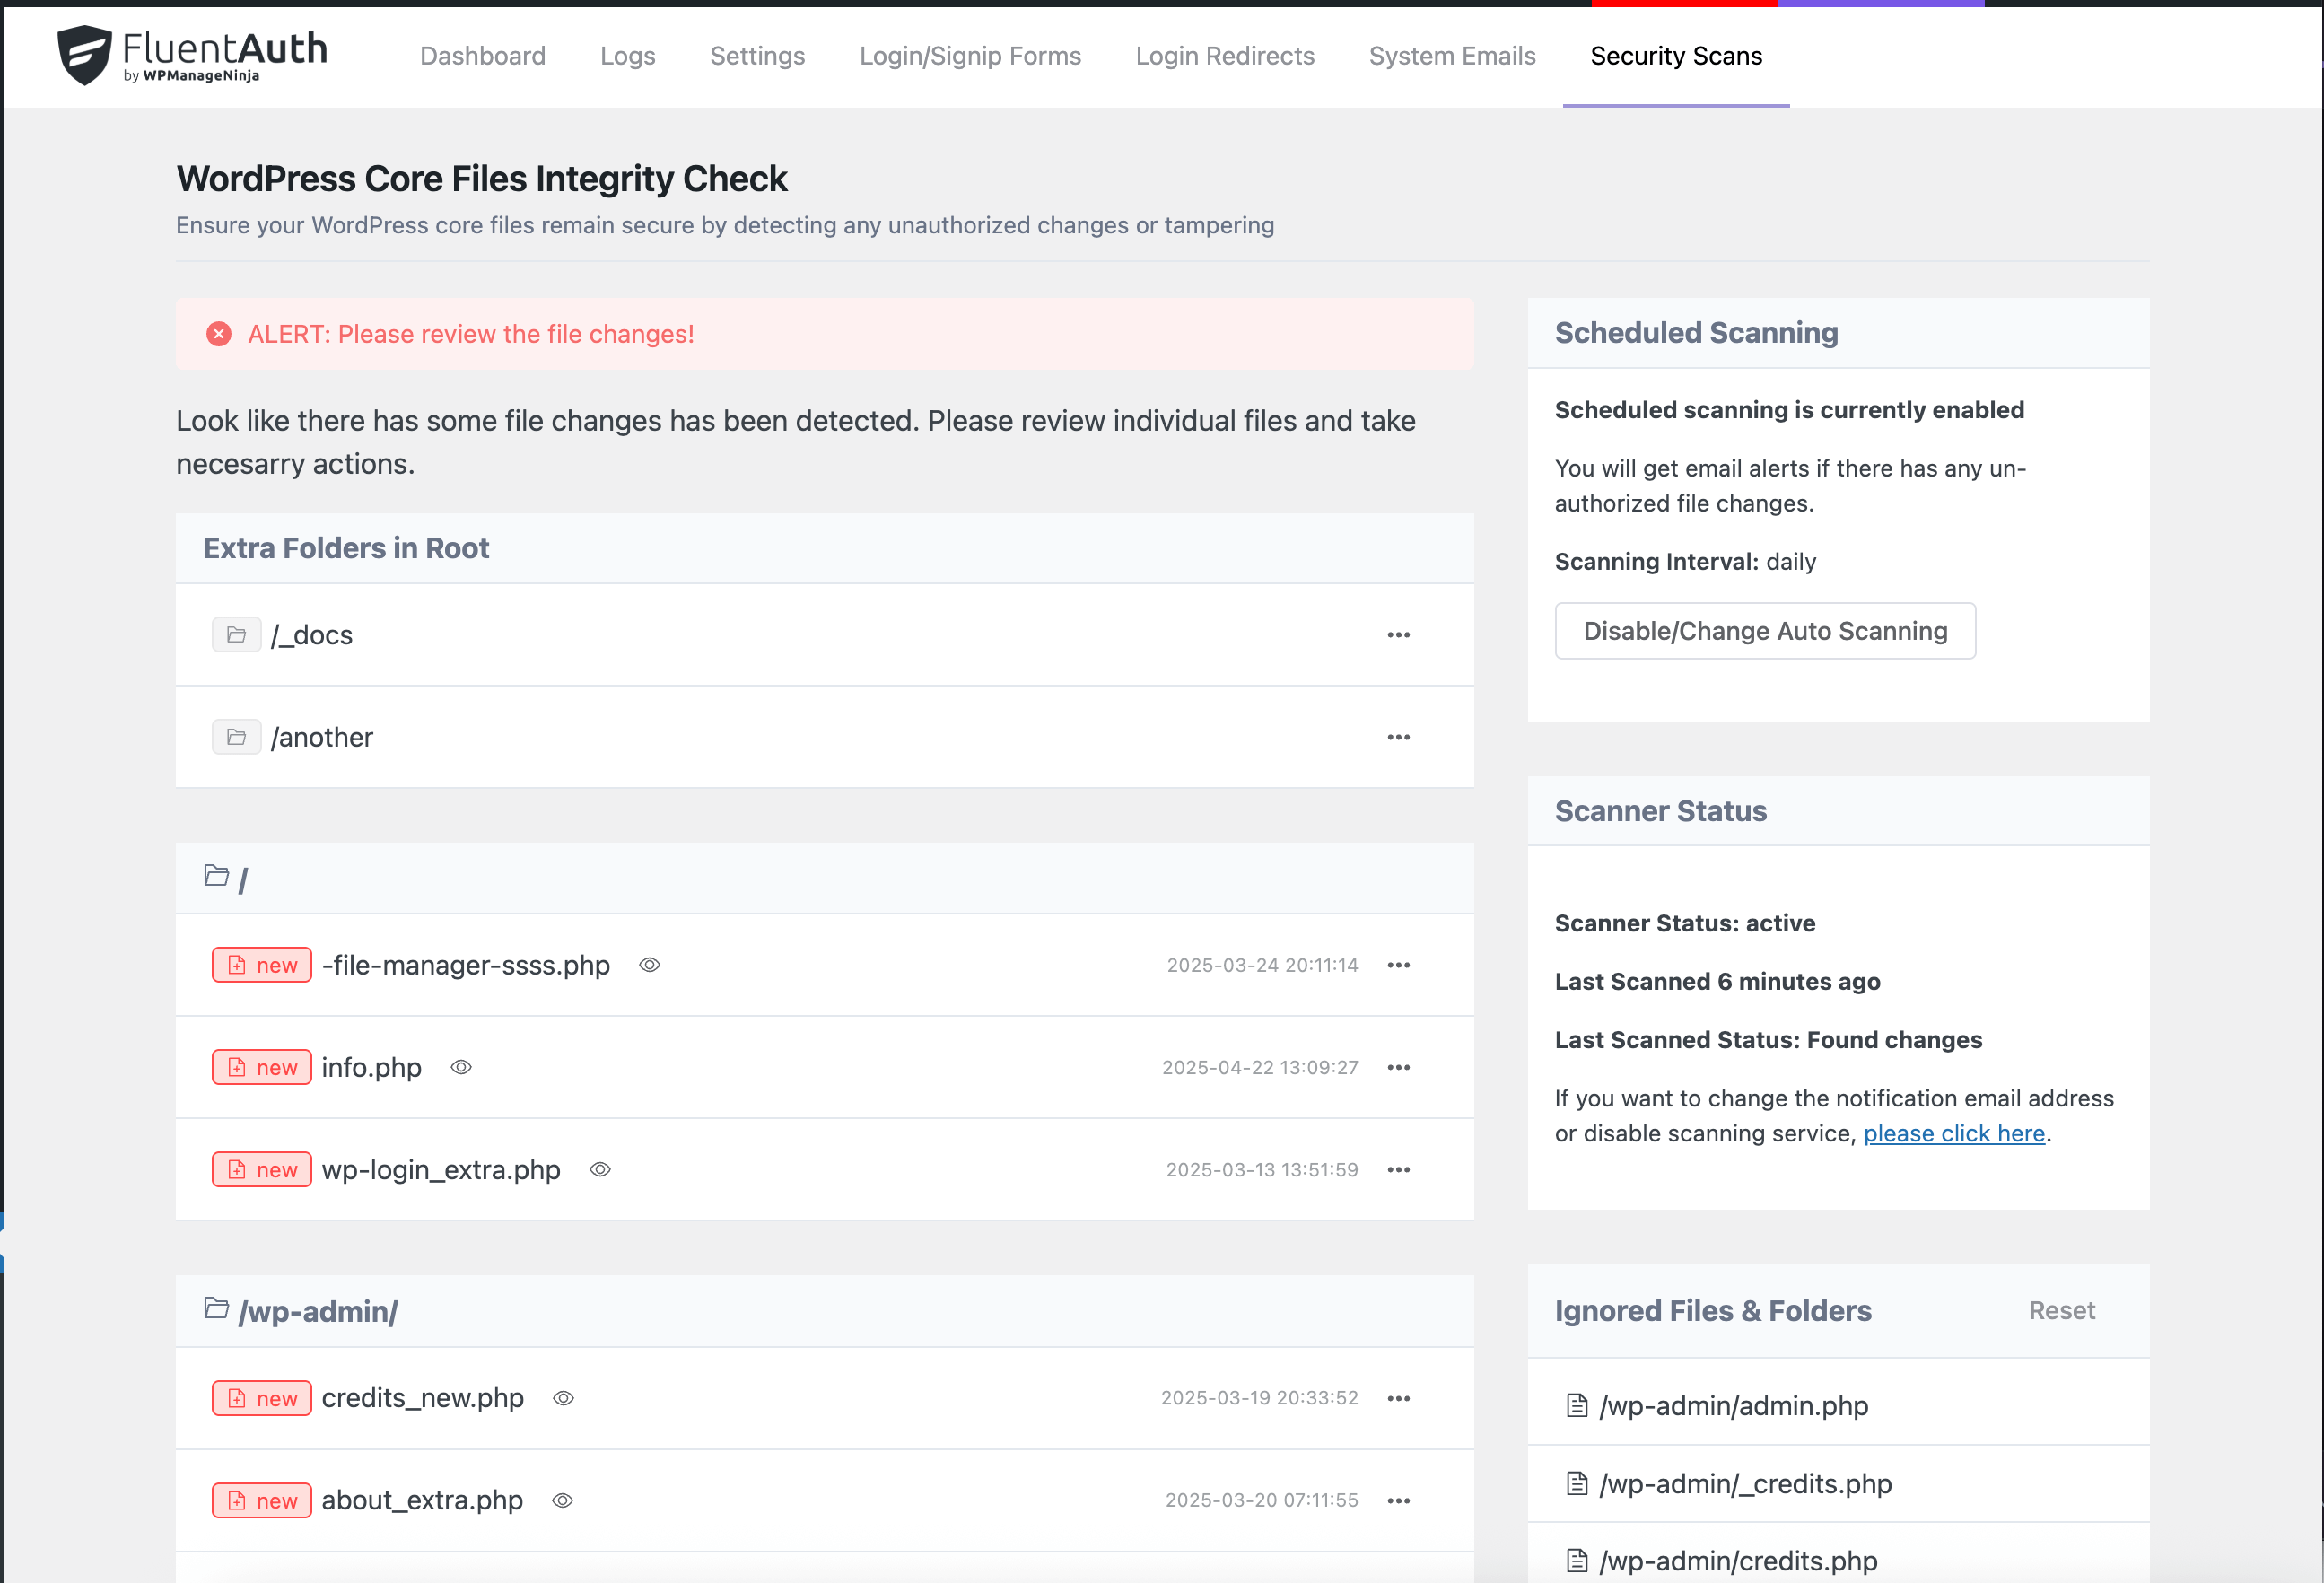Viewport: 2324px width, 1583px height.
Task: Click the folder icon beside /_docs
Action: 236,635
